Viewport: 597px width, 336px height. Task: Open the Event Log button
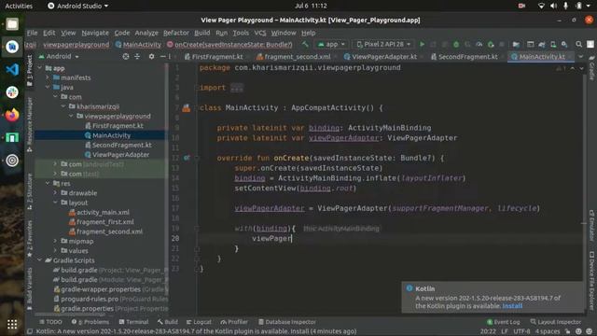click(x=503, y=322)
